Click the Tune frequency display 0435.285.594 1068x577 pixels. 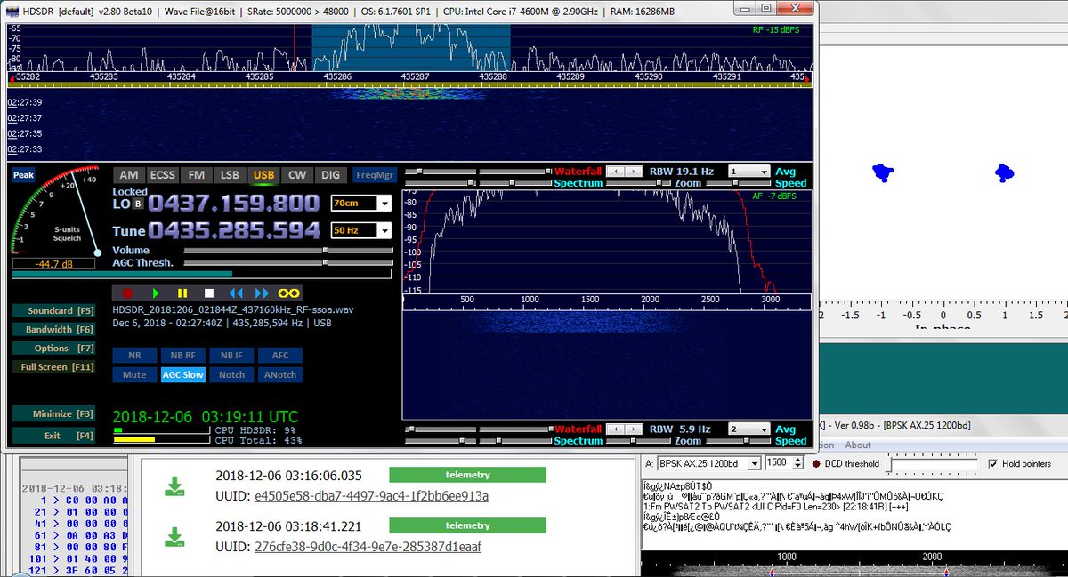point(233,231)
